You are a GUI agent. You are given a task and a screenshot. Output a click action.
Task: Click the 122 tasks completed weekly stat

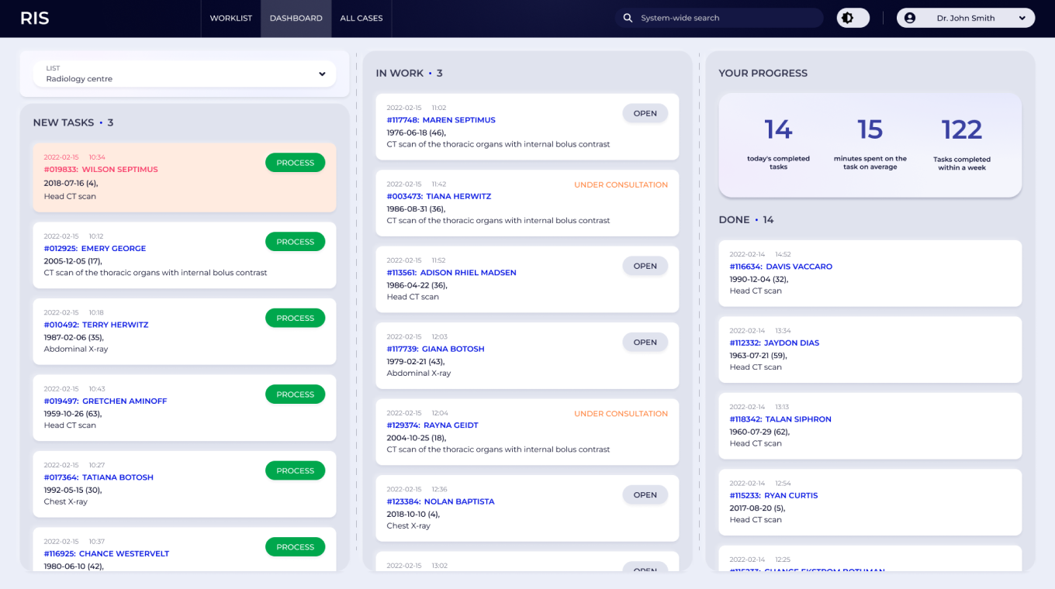(962, 143)
